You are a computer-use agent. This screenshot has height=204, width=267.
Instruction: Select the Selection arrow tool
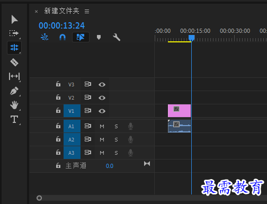coord(14,19)
